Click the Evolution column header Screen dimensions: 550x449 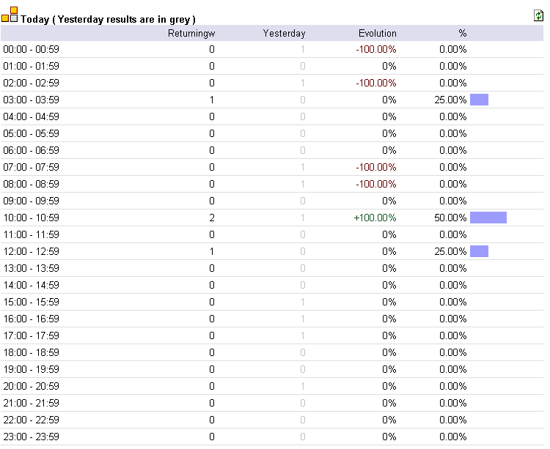click(378, 33)
